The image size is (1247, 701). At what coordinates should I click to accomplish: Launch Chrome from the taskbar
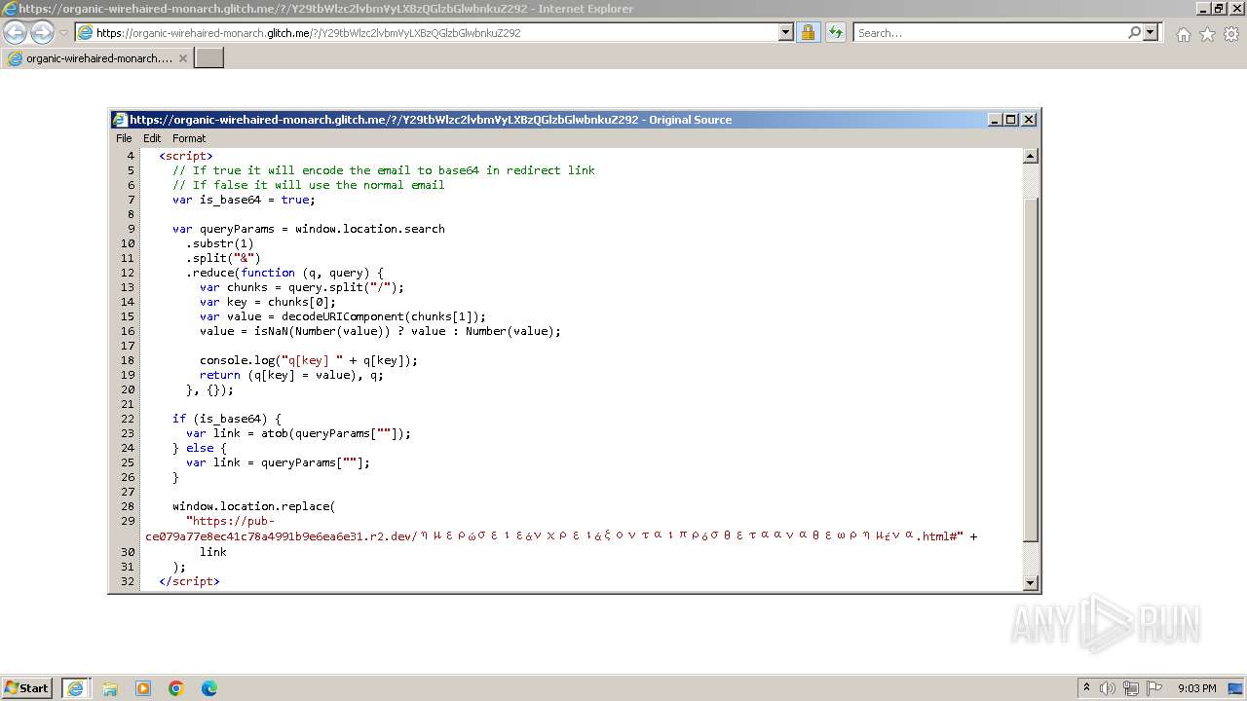click(176, 688)
